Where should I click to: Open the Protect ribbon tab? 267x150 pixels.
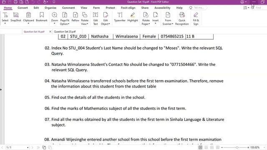pyautogui.click(x=110, y=8)
